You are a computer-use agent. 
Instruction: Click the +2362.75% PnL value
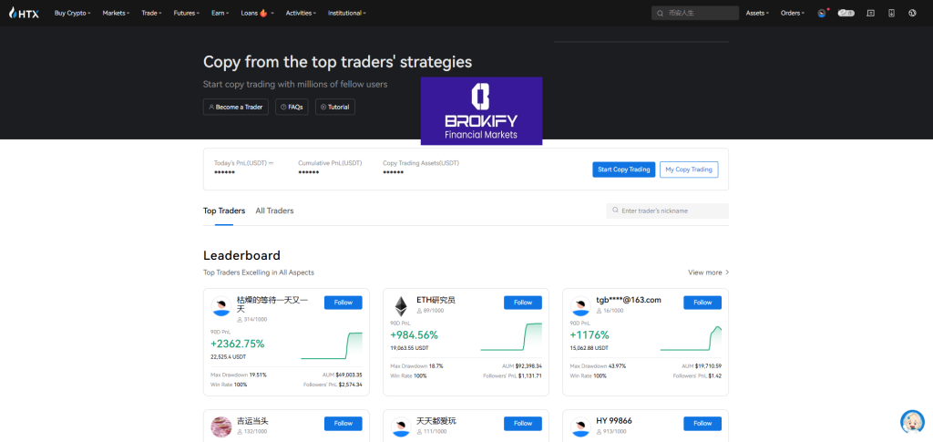(238, 344)
